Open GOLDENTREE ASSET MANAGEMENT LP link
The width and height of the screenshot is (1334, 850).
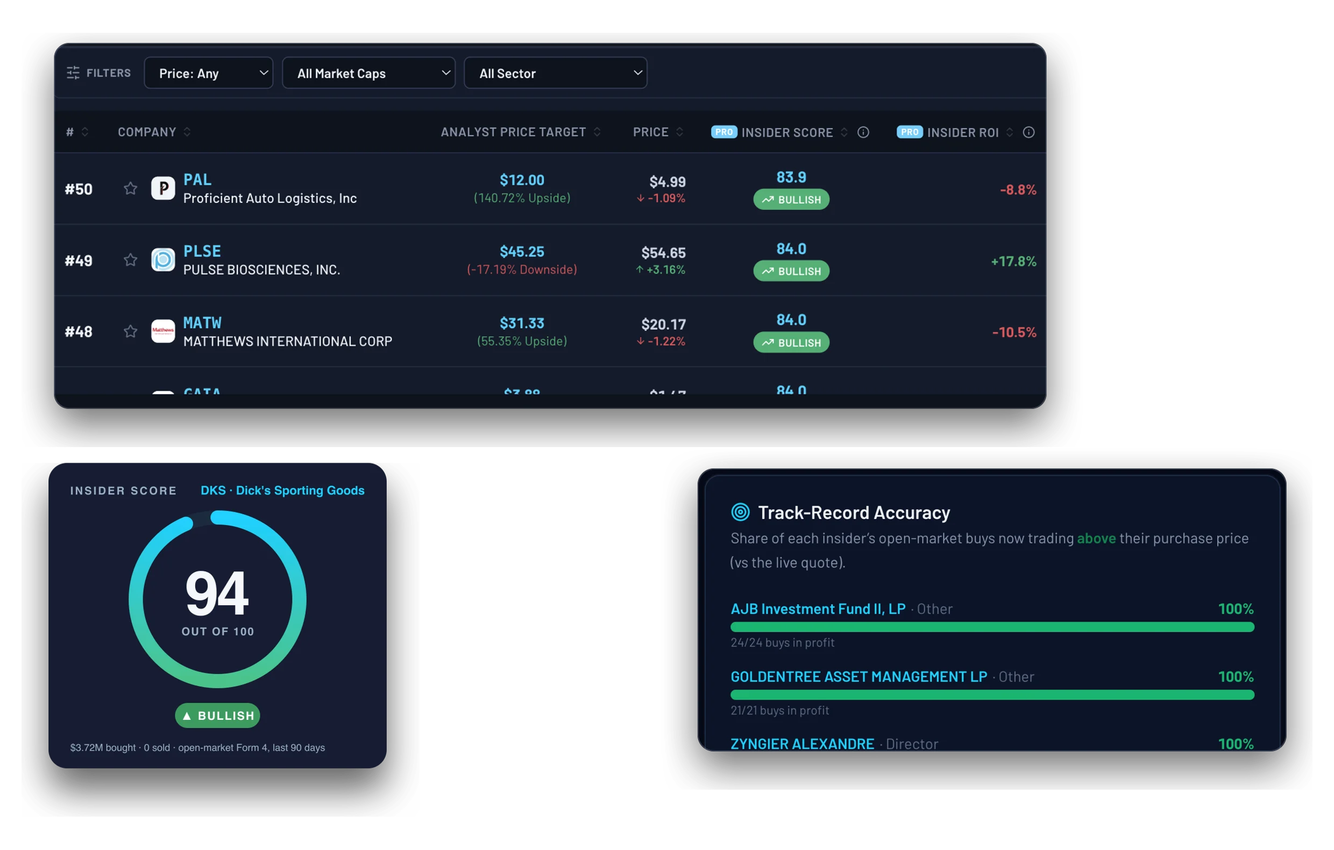pyautogui.click(x=859, y=677)
